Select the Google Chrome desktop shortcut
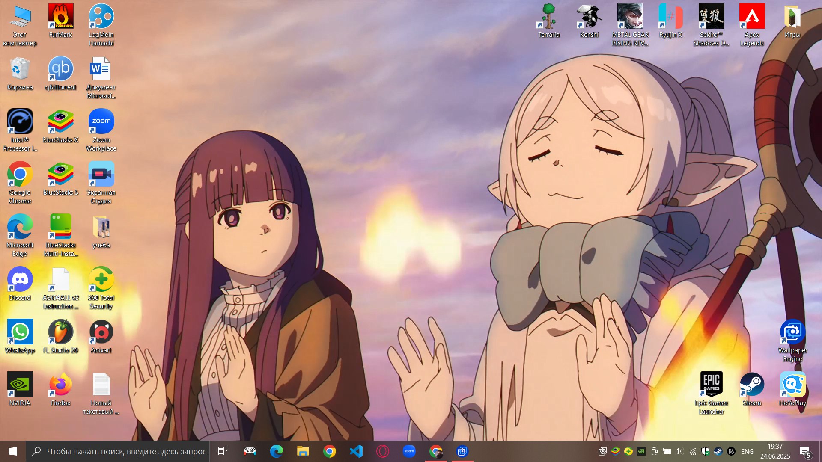The height and width of the screenshot is (462, 822). (x=20, y=184)
